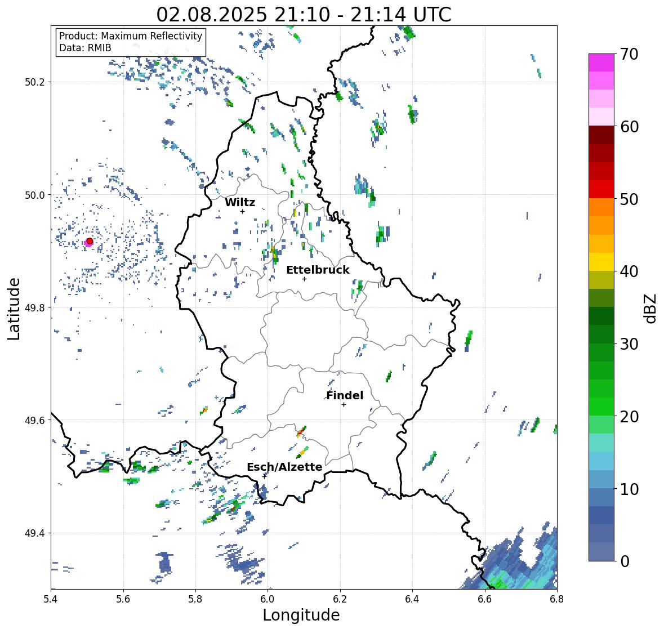Click the longitude tick label 6.4
Screen dimensions: 664x629
click(412, 599)
